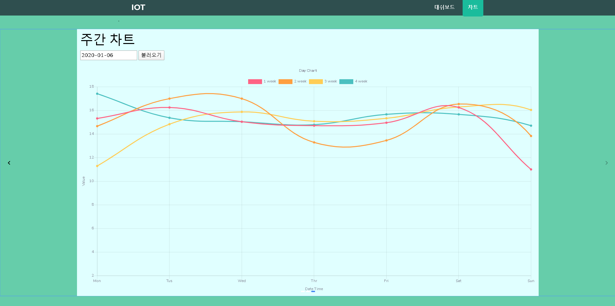615x306 pixels.
Task: Select the active blue carousel indicator
Action: (x=313, y=291)
